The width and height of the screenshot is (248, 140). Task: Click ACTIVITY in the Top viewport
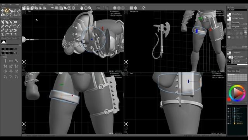pos(119,71)
